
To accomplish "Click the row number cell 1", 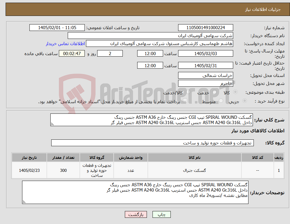I will click(x=279, y=170).
